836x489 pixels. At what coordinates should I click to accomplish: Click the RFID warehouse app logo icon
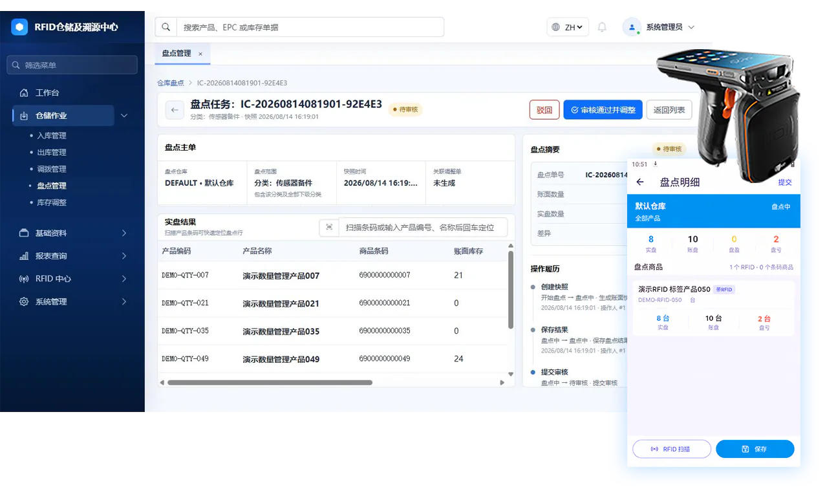19,27
